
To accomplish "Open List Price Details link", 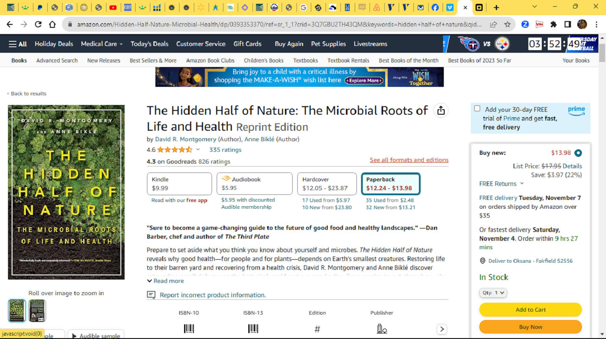I will (572, 166).
